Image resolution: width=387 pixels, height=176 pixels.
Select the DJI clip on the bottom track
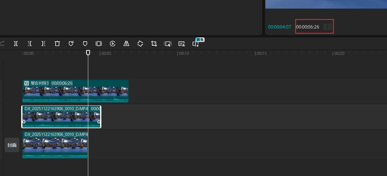[55, 145]
